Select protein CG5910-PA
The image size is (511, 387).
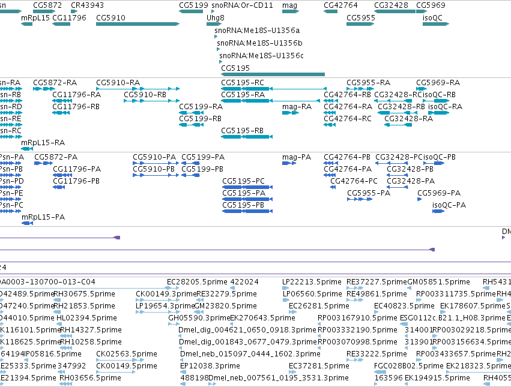pos(156,163)
